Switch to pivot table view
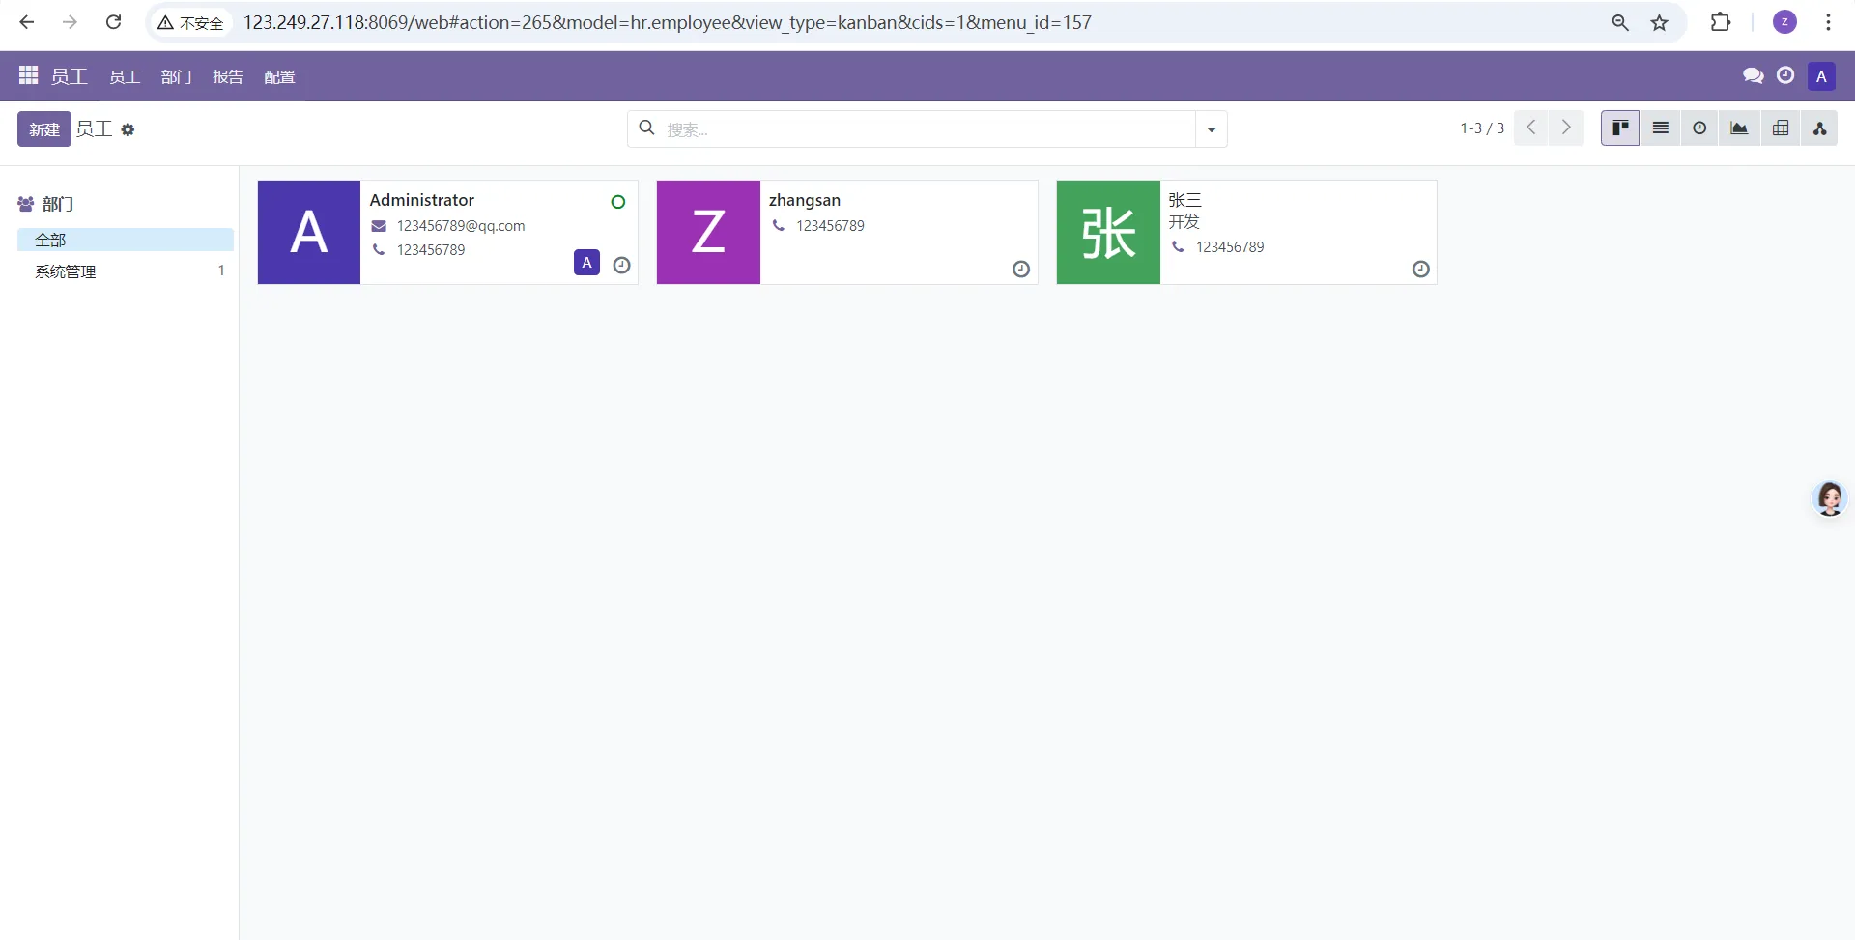This screenshot has height=940, width=1855. click(1781, 128)
